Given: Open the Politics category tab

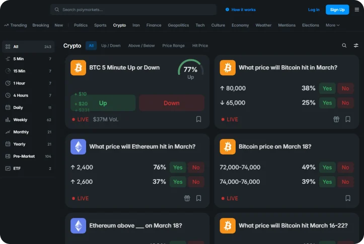Looking at the screenshot, I should (x=81, y=25).
